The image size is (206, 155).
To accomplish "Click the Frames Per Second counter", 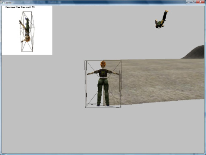I will pos(20,7).
